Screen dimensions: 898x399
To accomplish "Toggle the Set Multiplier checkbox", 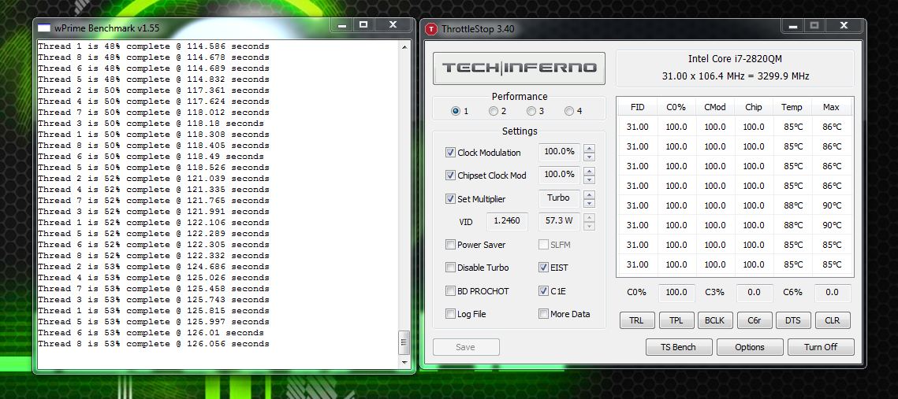I will [450, 199].
